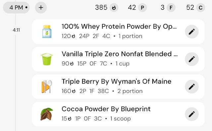Edit the Triple Berry entry
This screenshot has height=131, width=212.
(x=192, y=86)
